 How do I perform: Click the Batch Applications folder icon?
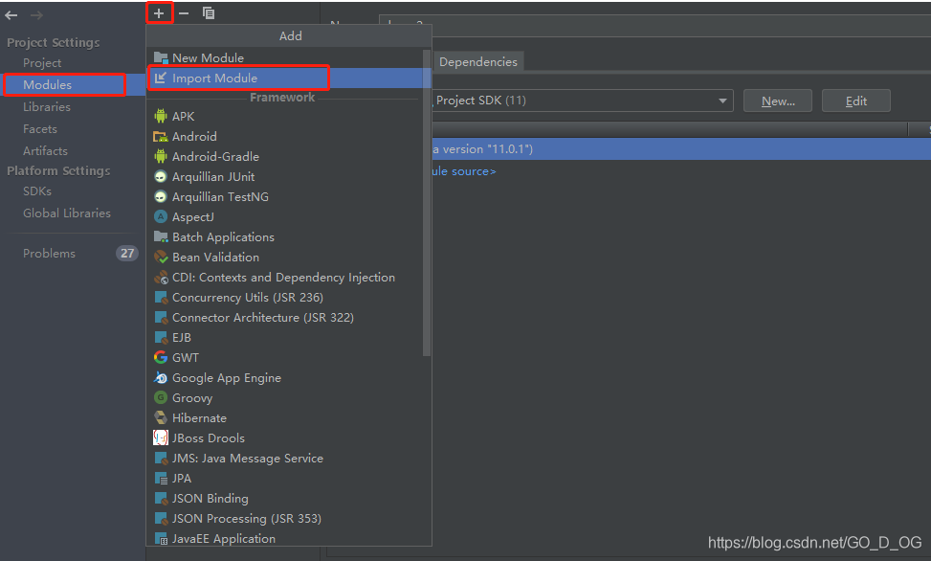pos(161,236)
